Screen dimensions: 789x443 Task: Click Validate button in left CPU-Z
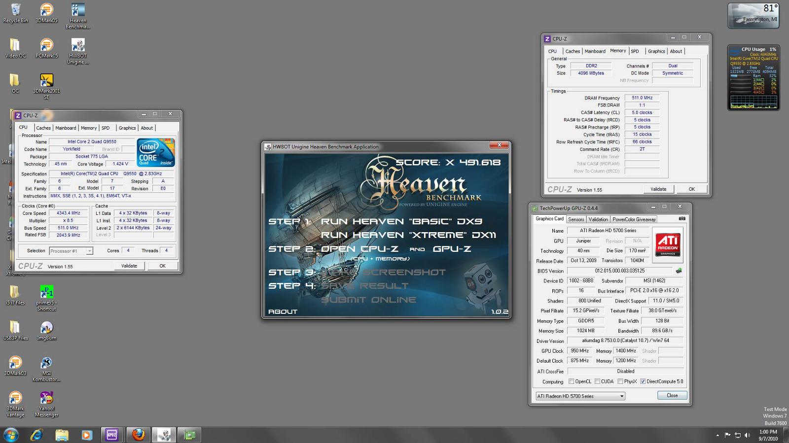point(129,266)
